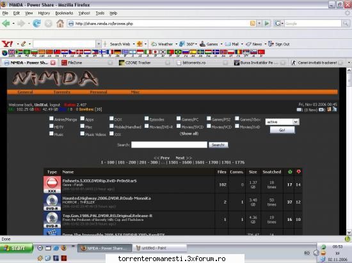Open the Torrents site menu

point(62,92)
